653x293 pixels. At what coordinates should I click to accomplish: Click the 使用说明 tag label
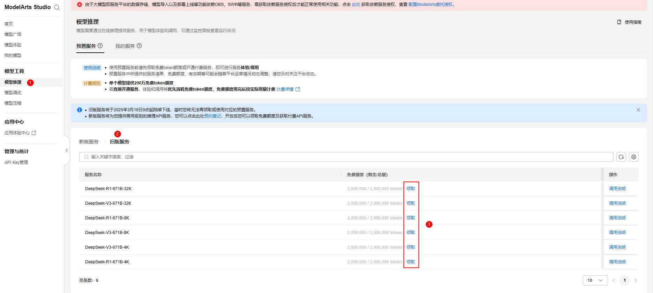coord(92,68)
